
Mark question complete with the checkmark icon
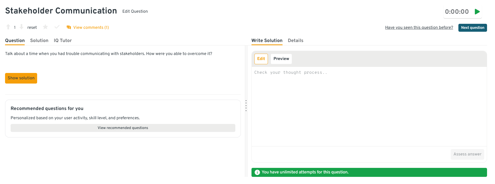[x=57, y=27]
